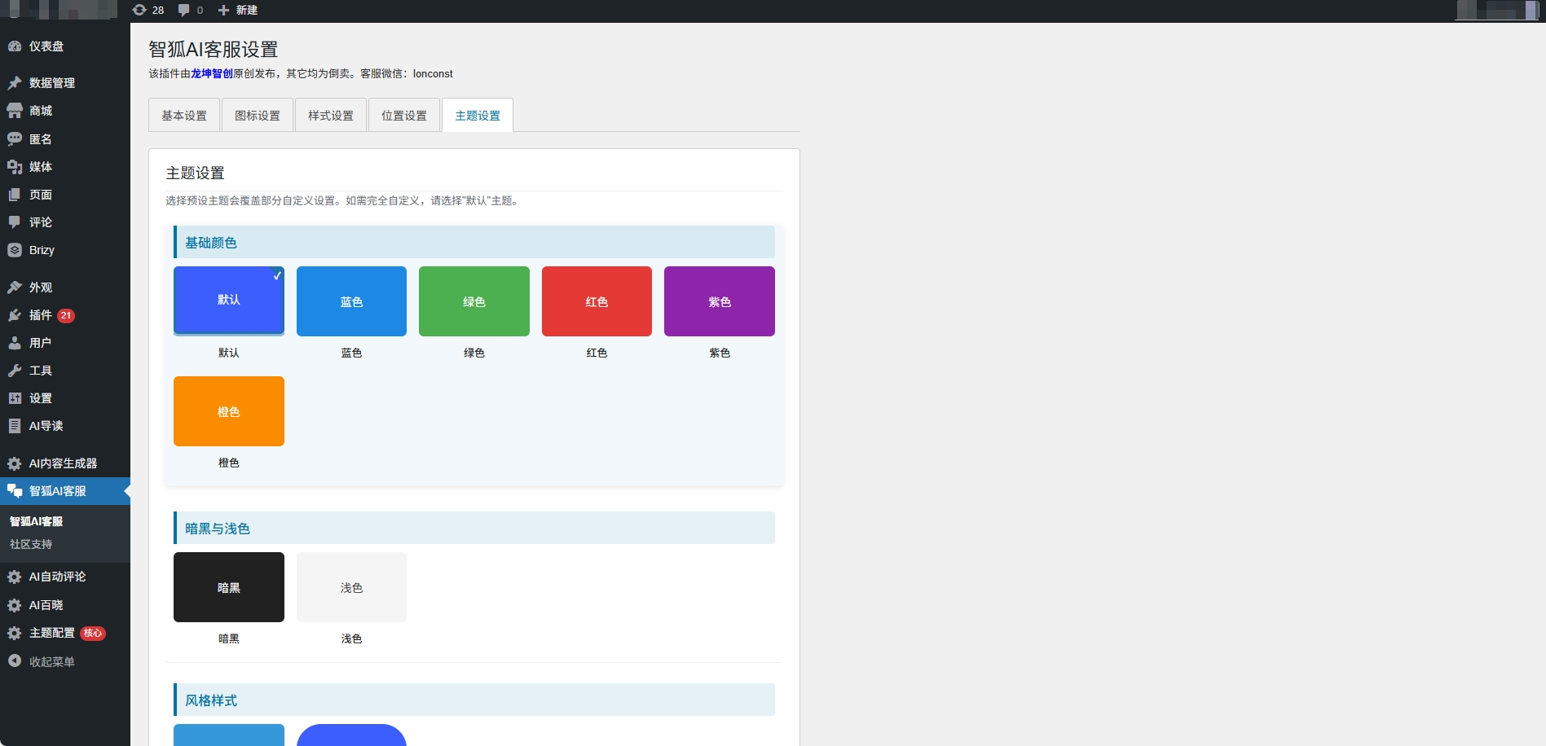Click the plug icon beside 插件

point(15,315)
